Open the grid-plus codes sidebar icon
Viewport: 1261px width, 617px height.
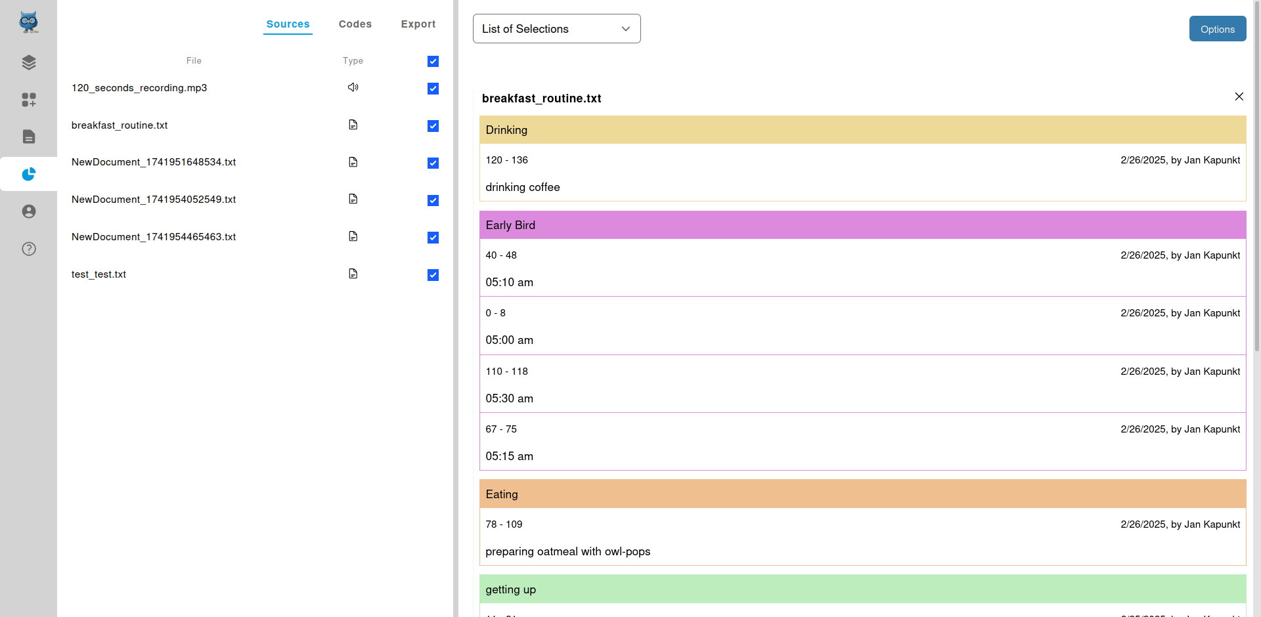[28, 100]
